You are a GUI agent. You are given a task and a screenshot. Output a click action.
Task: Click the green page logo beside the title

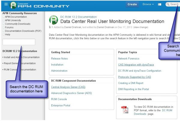[x=54, y=20]
